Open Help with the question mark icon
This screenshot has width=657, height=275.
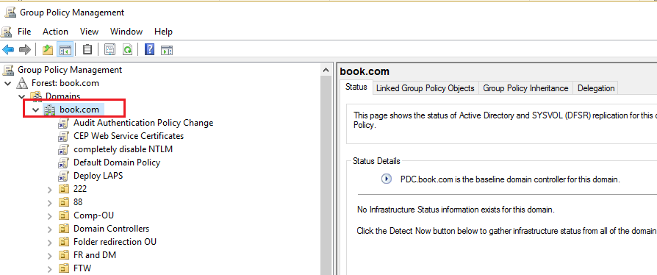(x=149, y=50)
